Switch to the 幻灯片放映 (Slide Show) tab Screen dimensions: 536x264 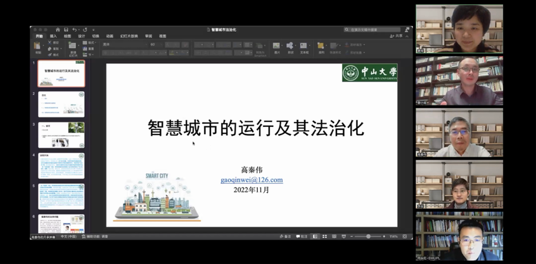(x=129, y=36)
